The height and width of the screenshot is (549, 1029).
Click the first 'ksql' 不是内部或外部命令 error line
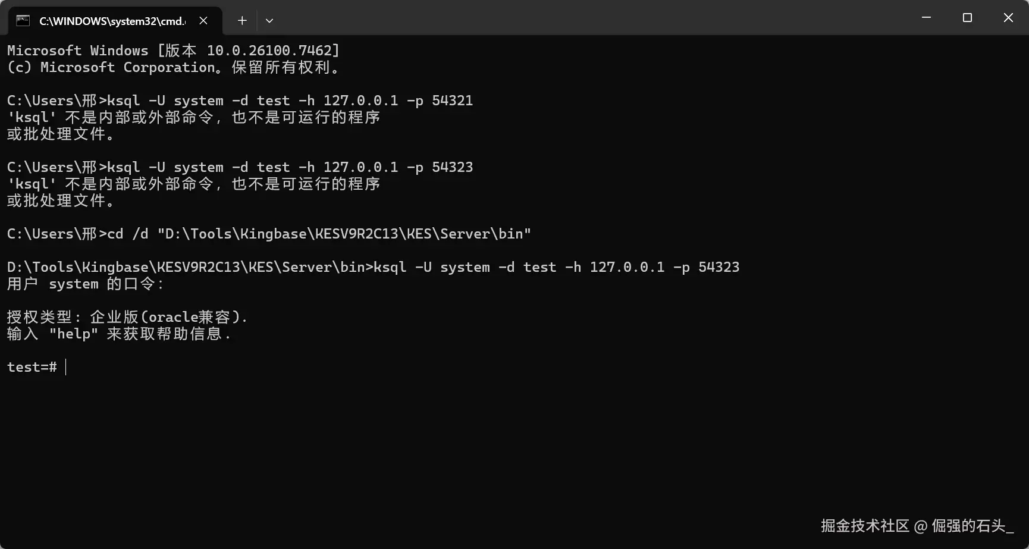[x=193, y=117]
